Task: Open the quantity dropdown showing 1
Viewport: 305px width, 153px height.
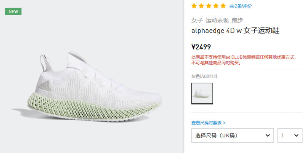Action: pos(290,135)
